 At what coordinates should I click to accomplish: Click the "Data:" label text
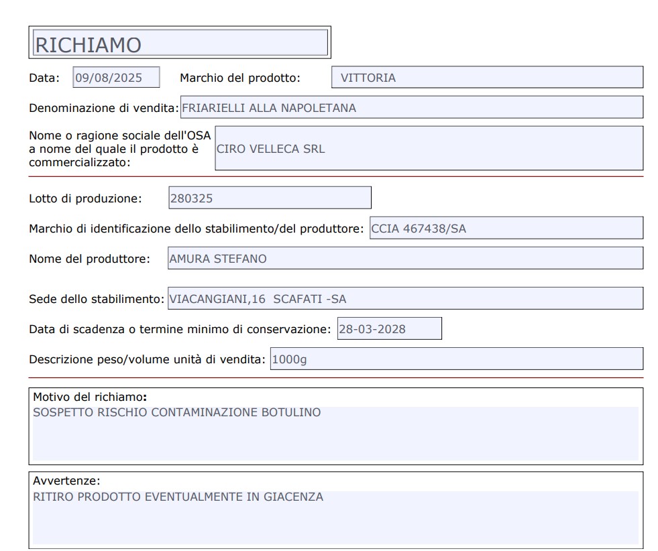(x=44, y=78)
